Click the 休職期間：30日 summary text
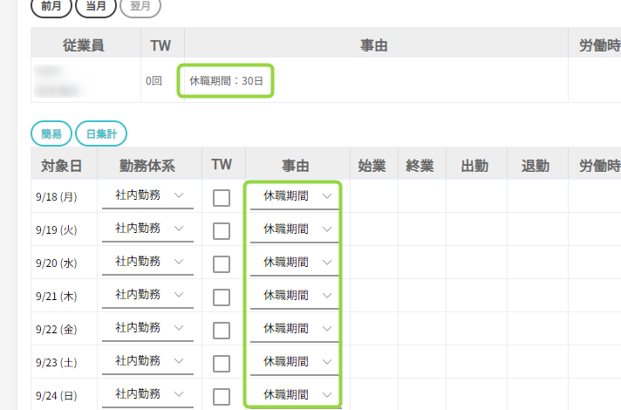The image size is (621, 410). [226, 81]
